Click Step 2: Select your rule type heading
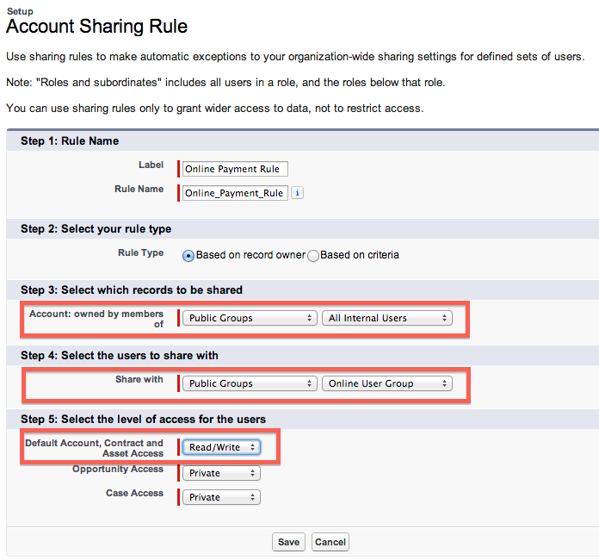Viewport: 599px width, 560px height. [x=96, y=229]
